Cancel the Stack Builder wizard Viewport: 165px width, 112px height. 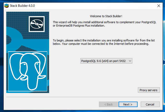[x=150, y=104]
